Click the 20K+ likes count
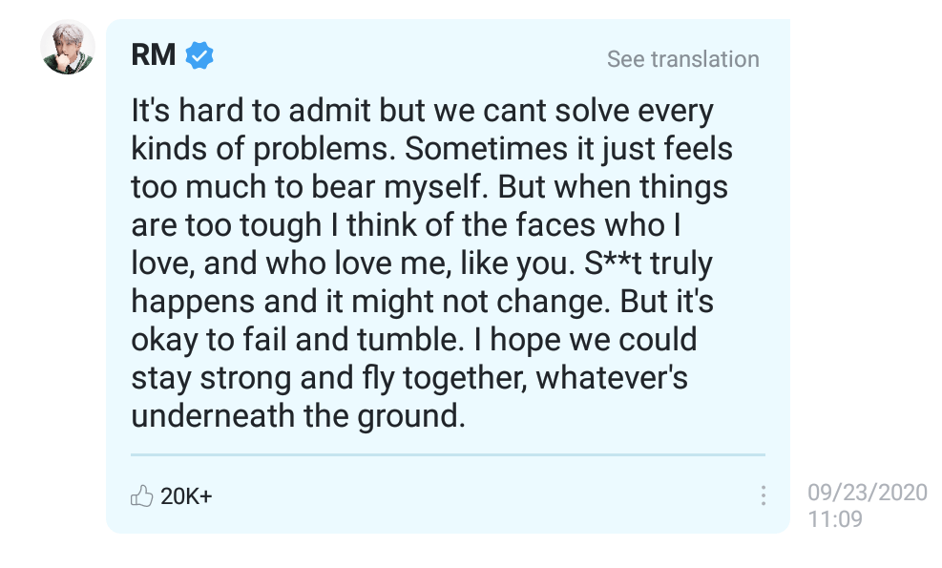This screenshot has height=568, width=942. click(x=186, y=496)
